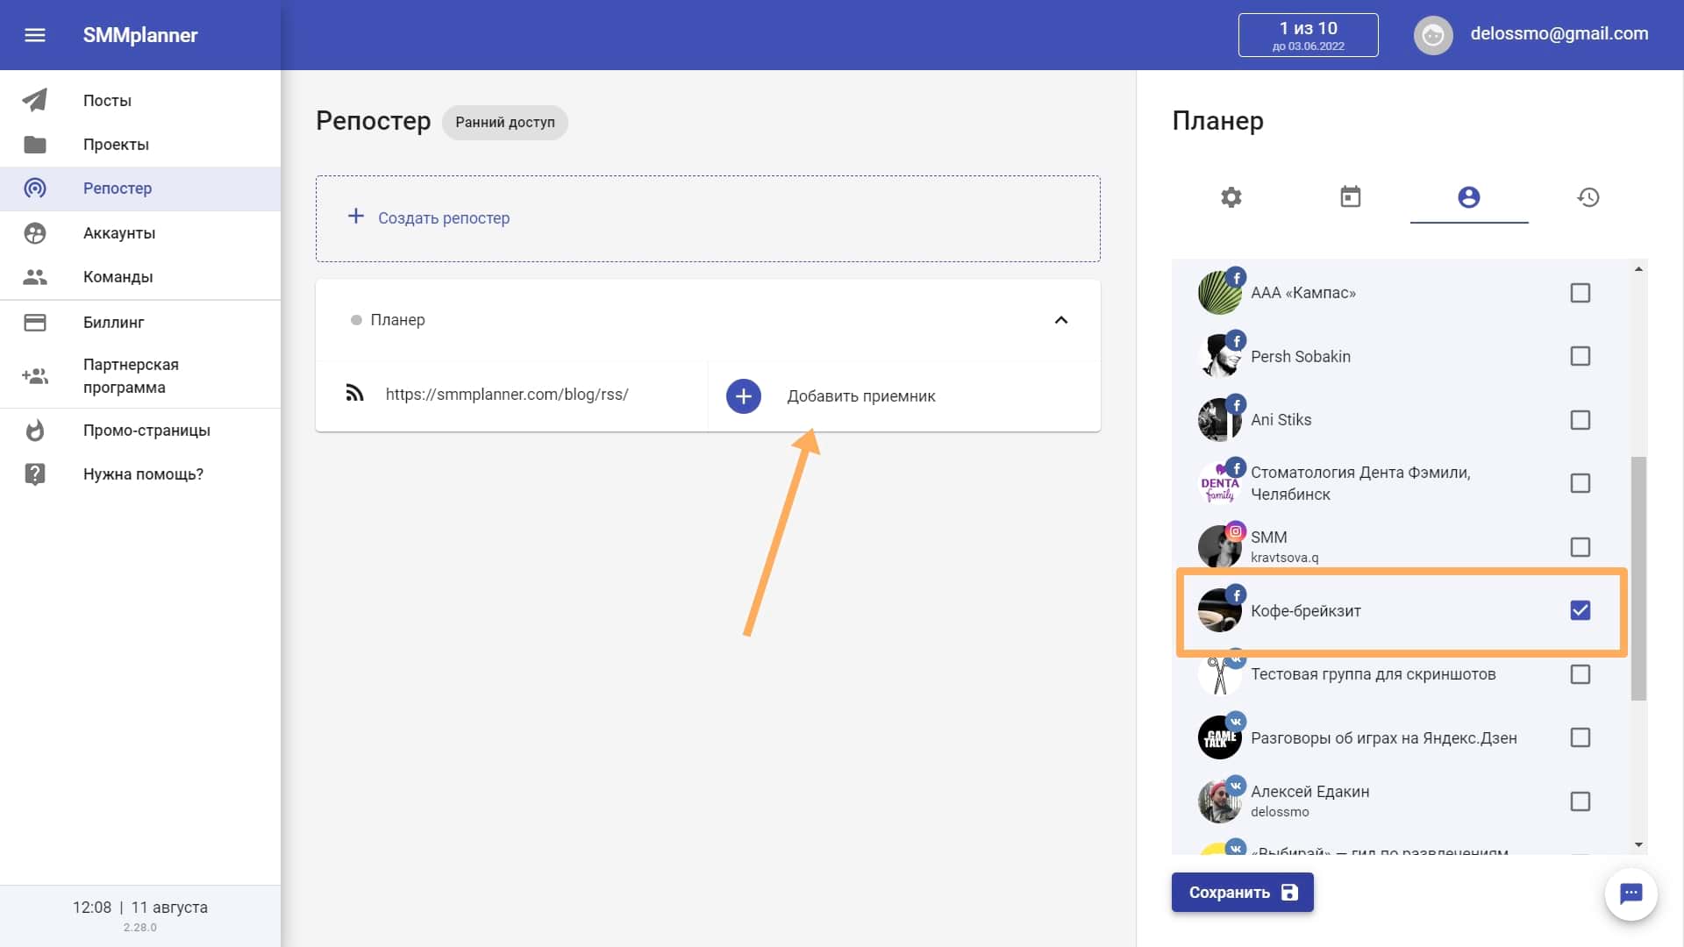Click the folder icon next to Проекты
1684x947 pixels.
tap(35, 145)
